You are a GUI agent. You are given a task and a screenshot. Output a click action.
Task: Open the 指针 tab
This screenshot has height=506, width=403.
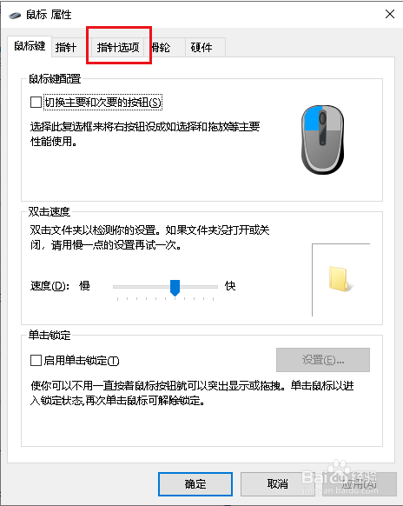pyautogui.click(x=66, y=48)
